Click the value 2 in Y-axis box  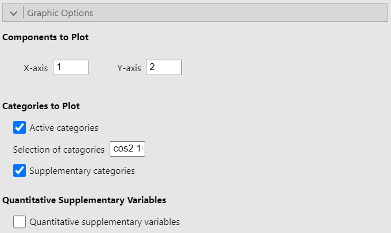click(152, 67)
